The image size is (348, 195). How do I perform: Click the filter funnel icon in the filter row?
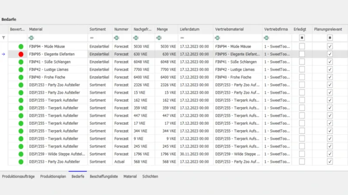coord(3,38)
